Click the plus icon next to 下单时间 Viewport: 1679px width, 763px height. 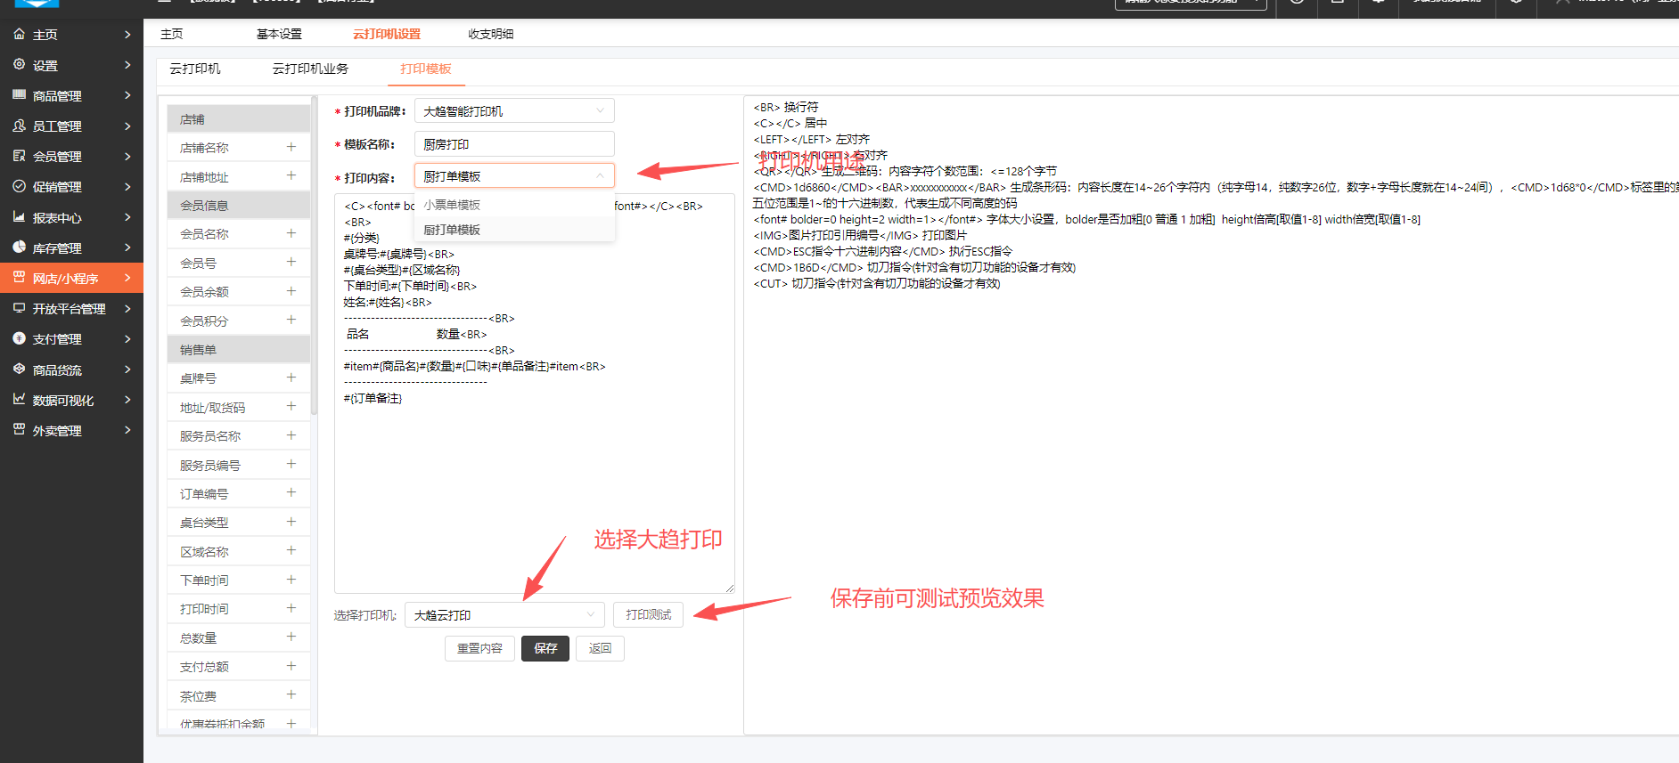point(291,580)
